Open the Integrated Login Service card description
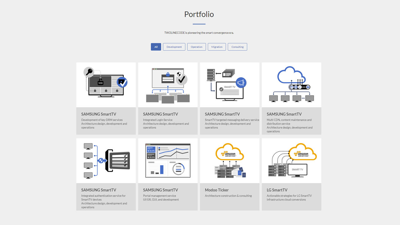The width and height of the screenshot is (400, 225). click(x=166, y=124)
